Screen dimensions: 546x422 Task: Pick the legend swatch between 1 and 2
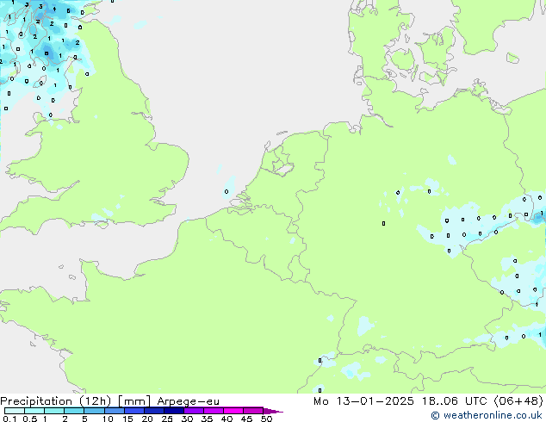(54, 411)
